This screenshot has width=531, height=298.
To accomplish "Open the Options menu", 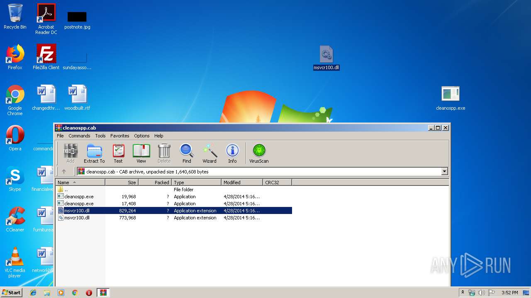I will [x=141, y=136].
